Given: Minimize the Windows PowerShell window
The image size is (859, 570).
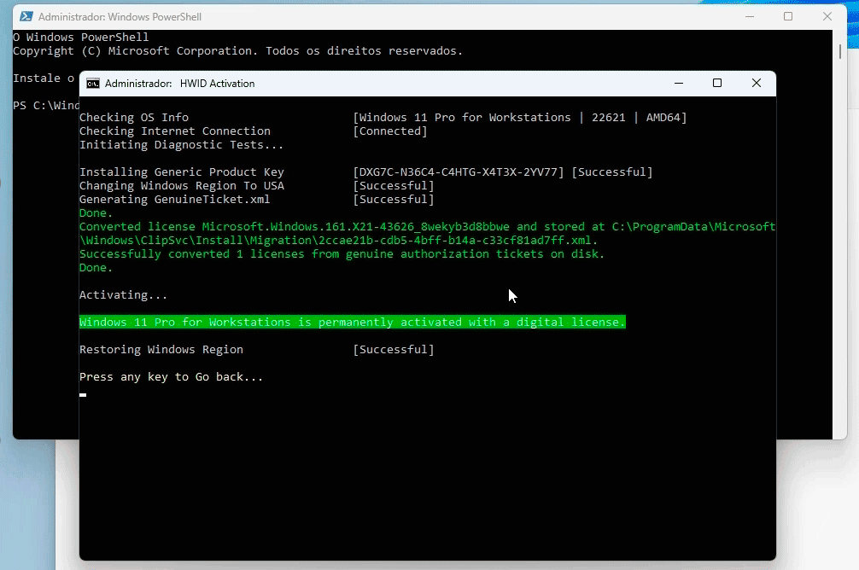Looking at the screenshot, I should 749,16.
